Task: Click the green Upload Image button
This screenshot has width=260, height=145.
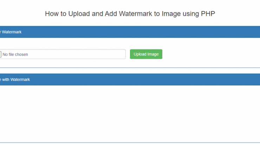Action: pyautogui.click(x=146, y=54)
